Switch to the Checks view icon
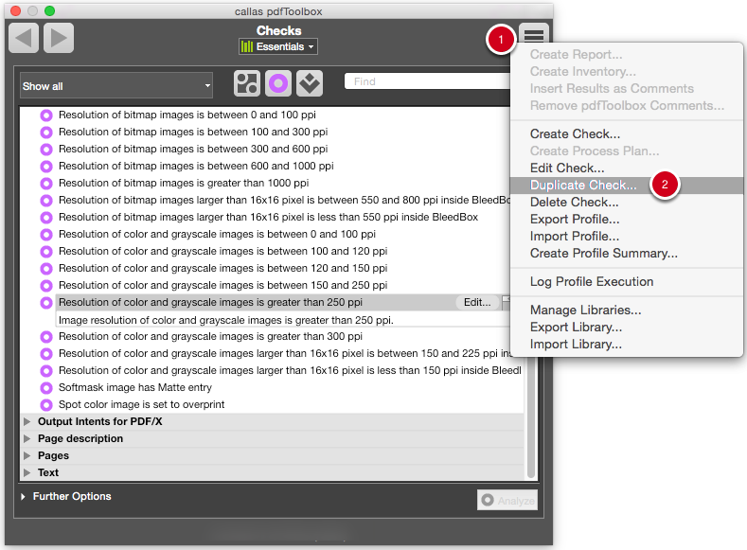Screen dimensions: 747x550 [x=278, y=83]
